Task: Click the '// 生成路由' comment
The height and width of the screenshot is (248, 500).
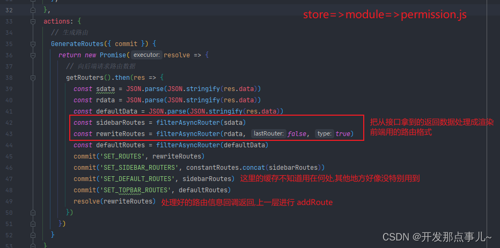Action: coord(70,33)
